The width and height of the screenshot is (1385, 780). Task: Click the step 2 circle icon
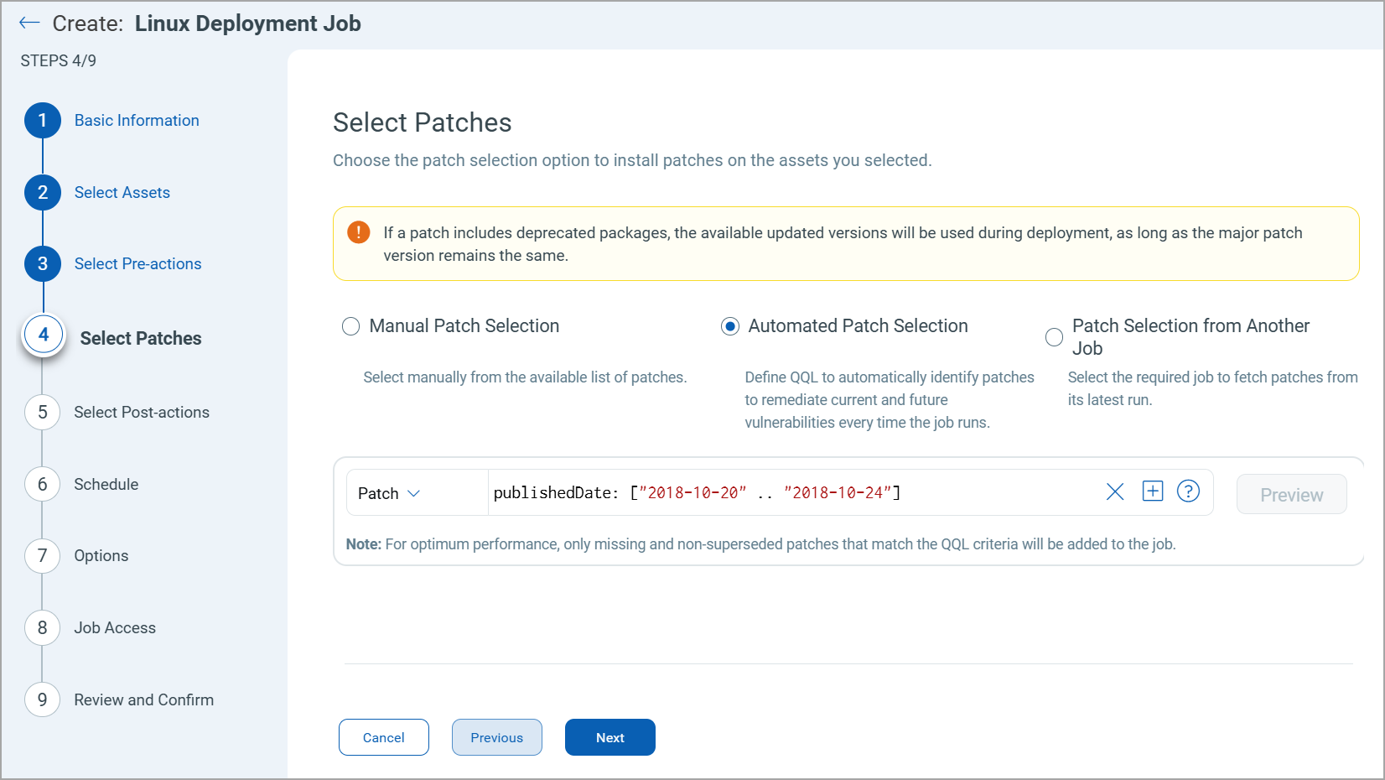[43, 193]
